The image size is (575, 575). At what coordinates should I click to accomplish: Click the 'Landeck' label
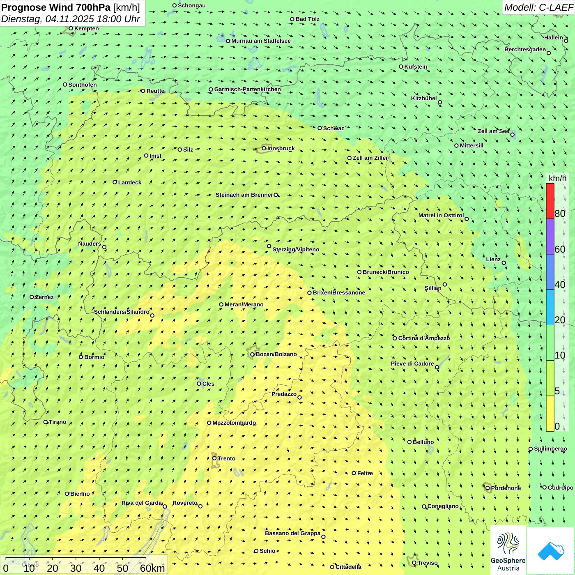coord(130,182)
